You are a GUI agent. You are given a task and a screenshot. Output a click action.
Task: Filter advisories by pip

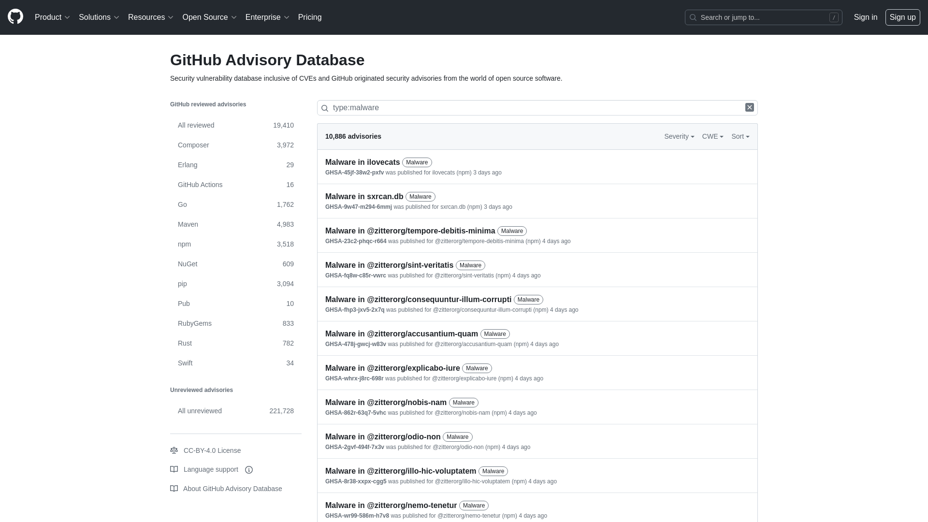pos(236,284)
